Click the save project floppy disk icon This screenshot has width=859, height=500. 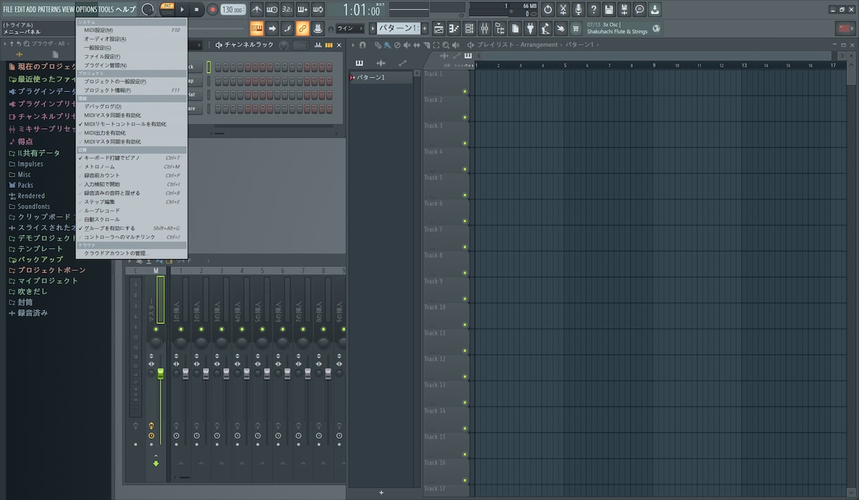click(609, 9)
